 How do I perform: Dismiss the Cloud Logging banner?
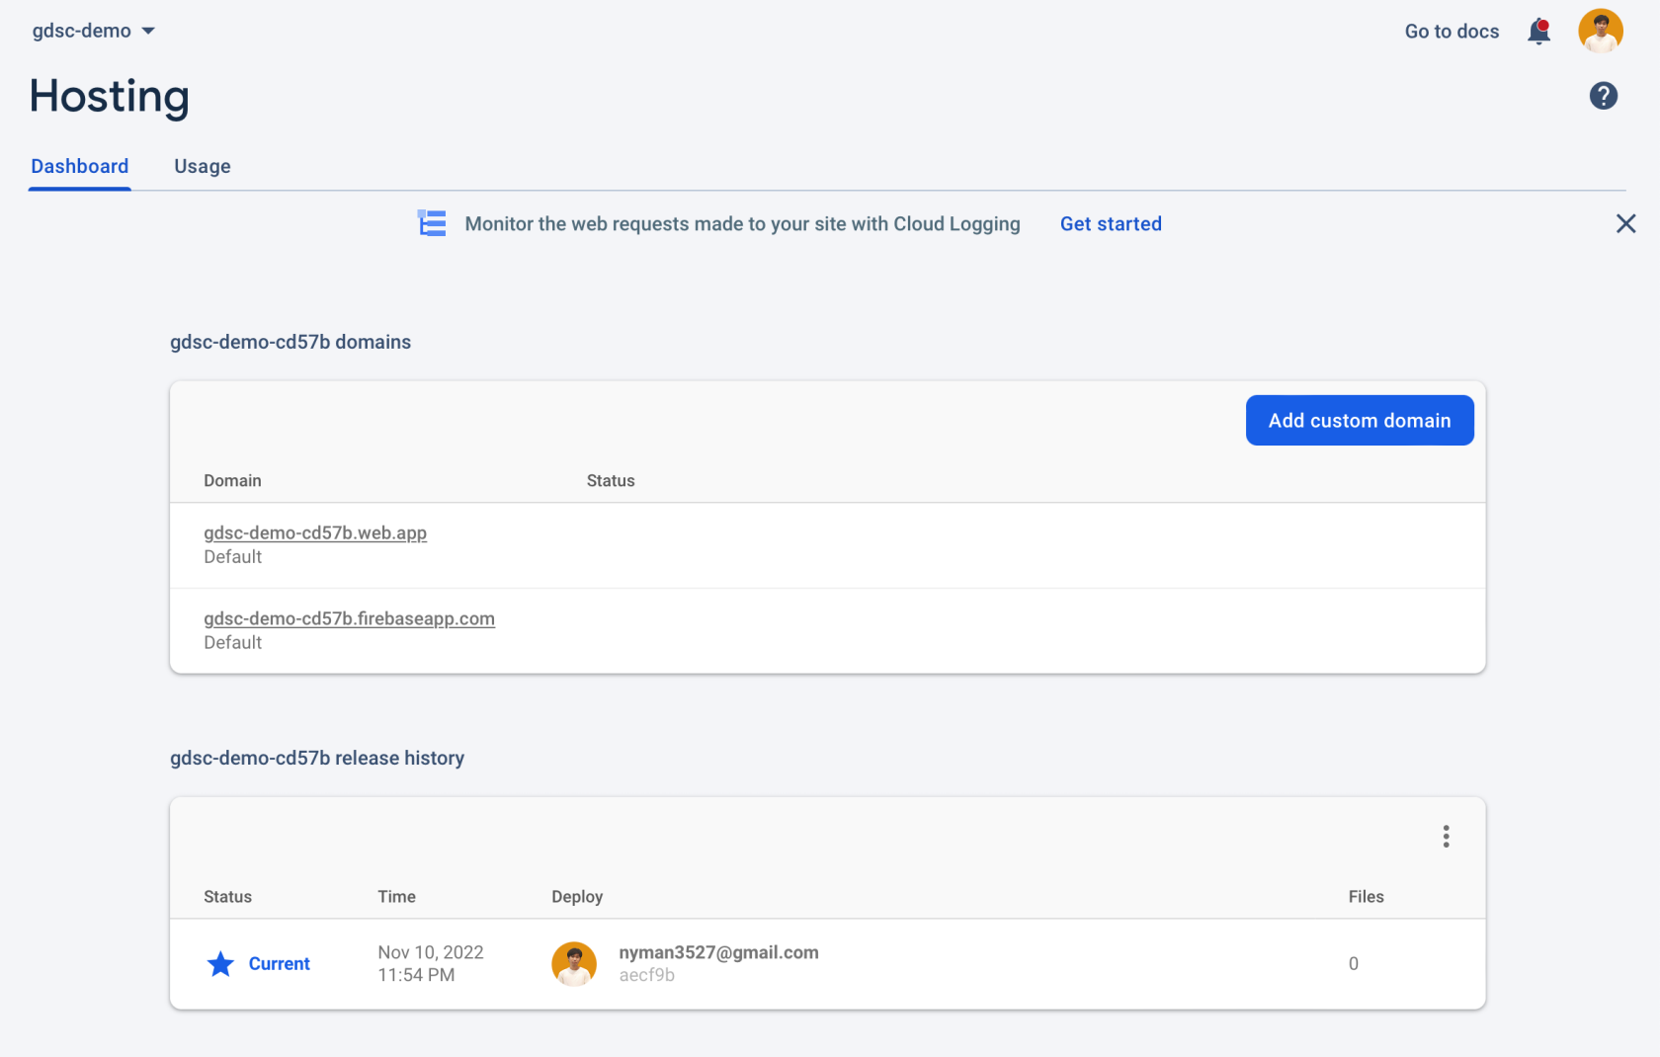tap(1625, 224)
